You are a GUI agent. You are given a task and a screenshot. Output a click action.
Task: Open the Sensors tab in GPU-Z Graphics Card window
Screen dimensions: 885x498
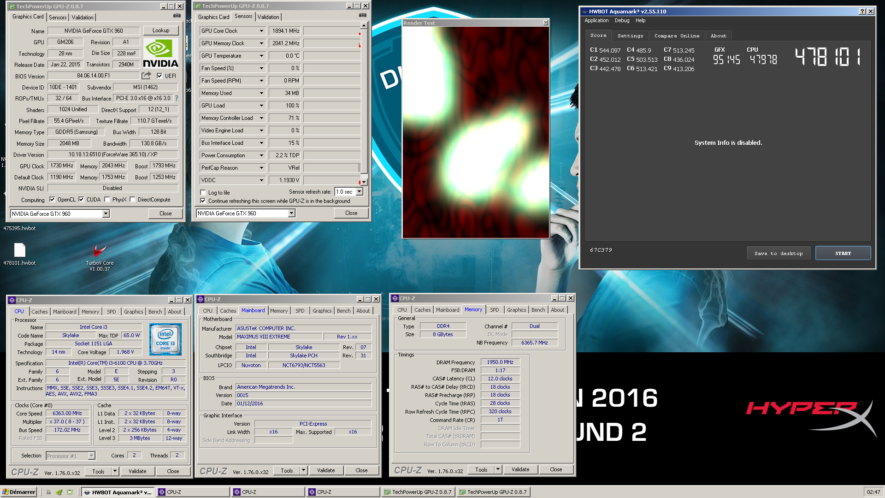(x=58, y=18)
